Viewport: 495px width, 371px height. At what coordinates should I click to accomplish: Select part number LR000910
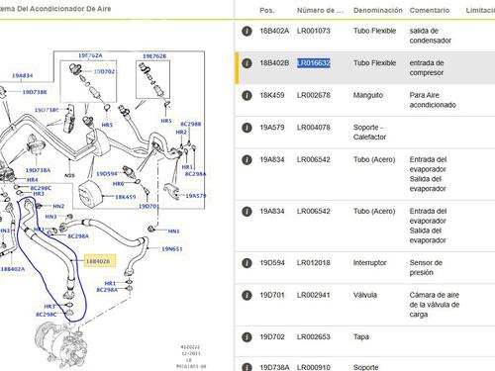(x=314, y=367)
